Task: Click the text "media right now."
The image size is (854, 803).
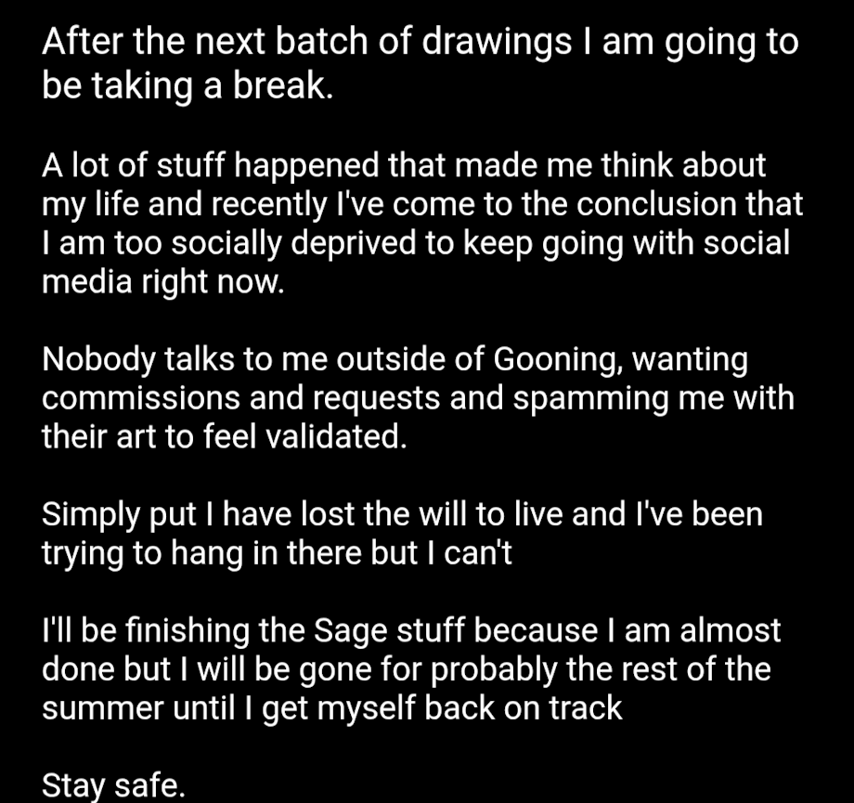Action: tap(162, 283)
